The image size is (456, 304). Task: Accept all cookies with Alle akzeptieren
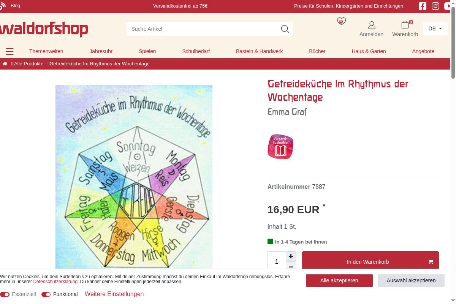pos(339,280)
